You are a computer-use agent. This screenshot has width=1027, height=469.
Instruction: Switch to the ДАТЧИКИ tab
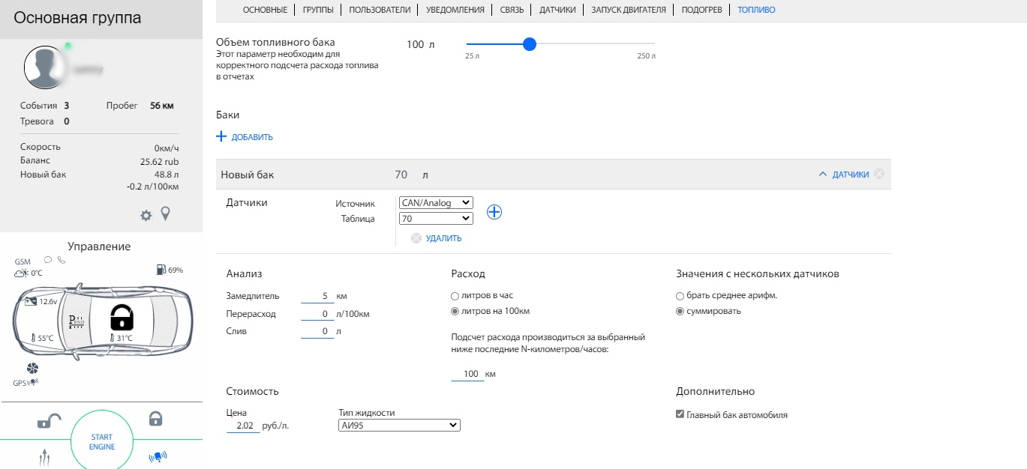pos(557,10)
